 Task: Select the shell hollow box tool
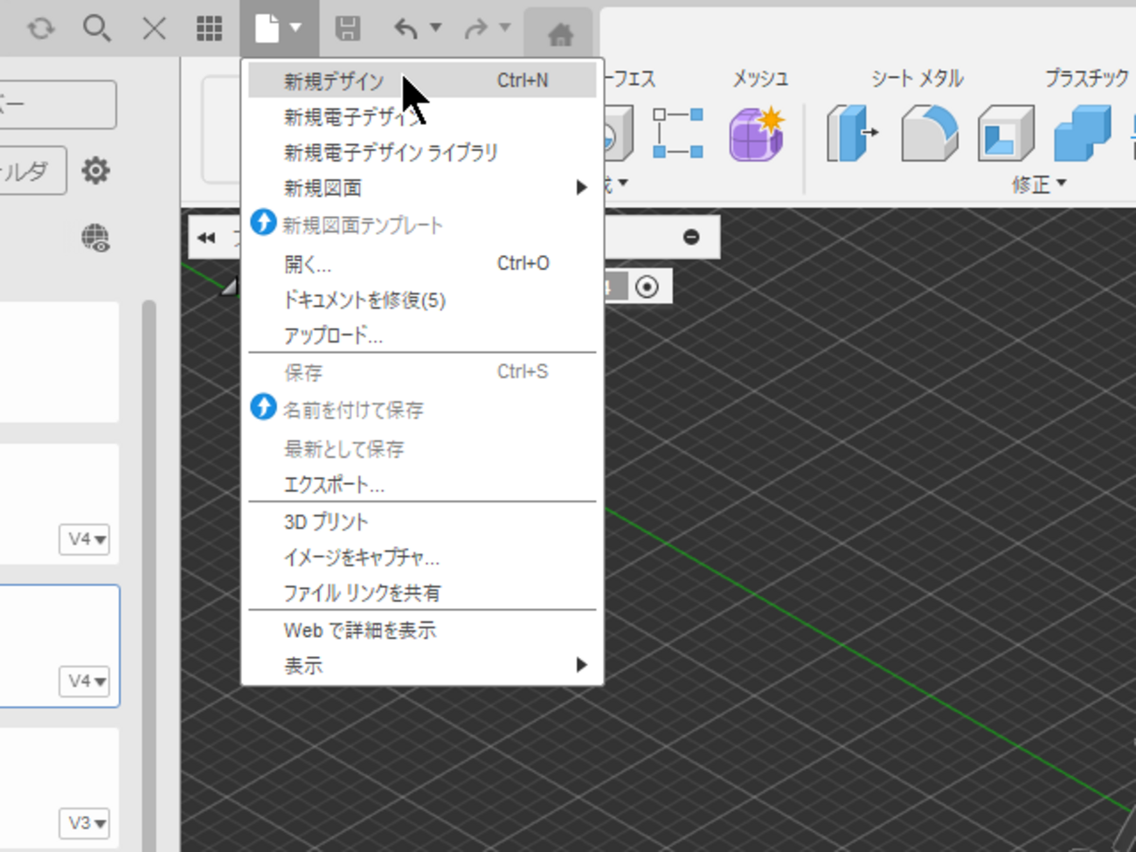1006,134
